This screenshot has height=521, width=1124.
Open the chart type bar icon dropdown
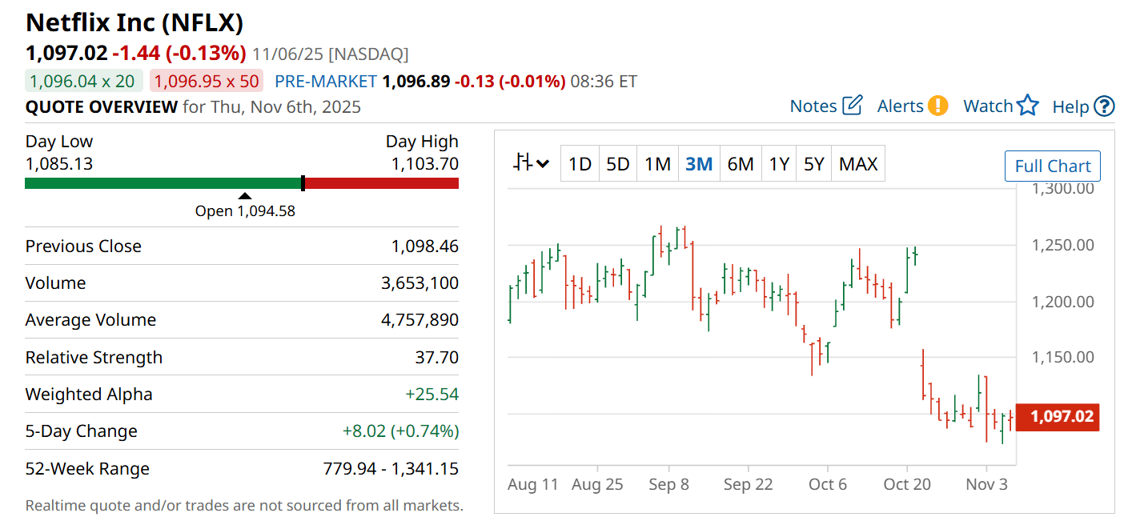[532, 164]
